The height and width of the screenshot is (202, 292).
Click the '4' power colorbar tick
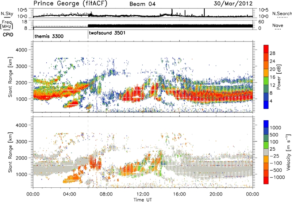pos(271,101)
